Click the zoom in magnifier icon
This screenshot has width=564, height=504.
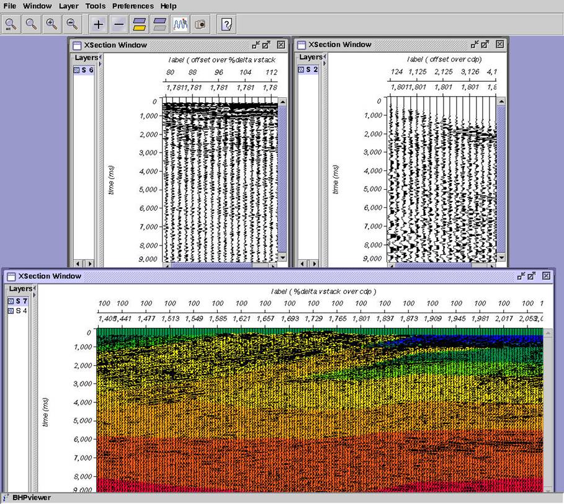coord(51,24)
